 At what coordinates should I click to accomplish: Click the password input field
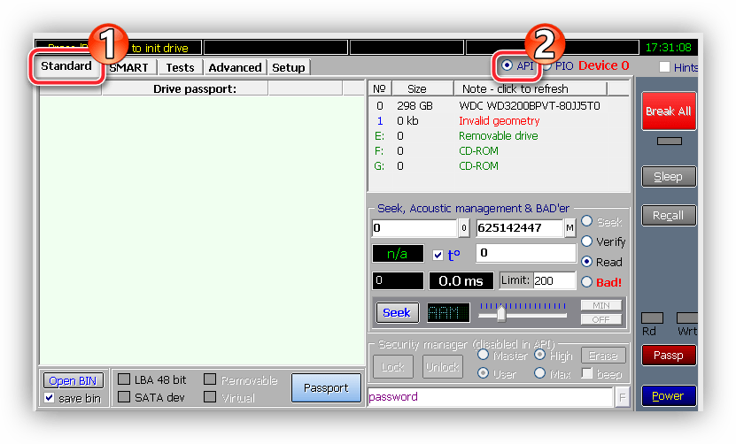[x=490, y=397]
